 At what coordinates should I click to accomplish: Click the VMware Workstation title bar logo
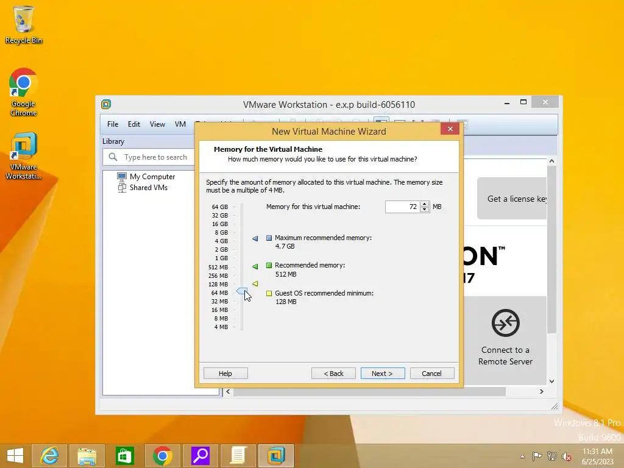tap(106, 104)
